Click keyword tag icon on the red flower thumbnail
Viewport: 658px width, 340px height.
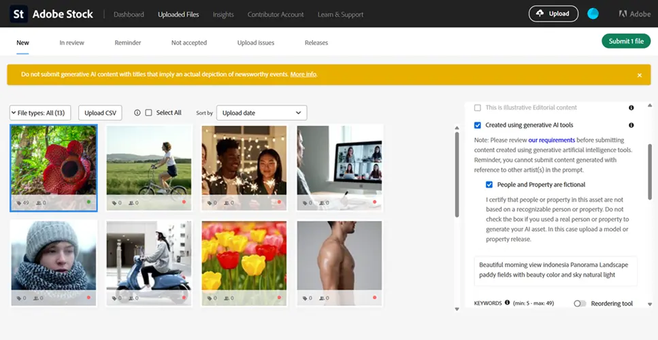19,203
